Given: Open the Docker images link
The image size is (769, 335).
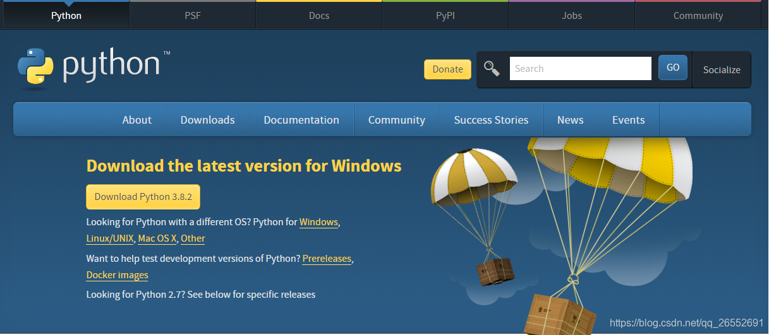Looking at the screenshot, I should [118, 275].
